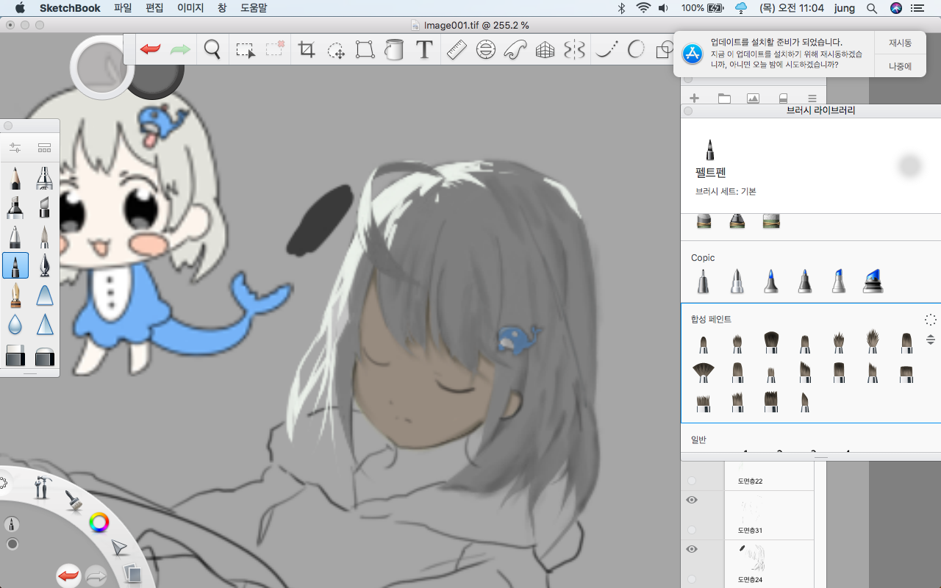Click the brush set up-down stepper arrows
Image resolution: width=941 pixels, height=588 pixels.
click(x=931, y=340)
